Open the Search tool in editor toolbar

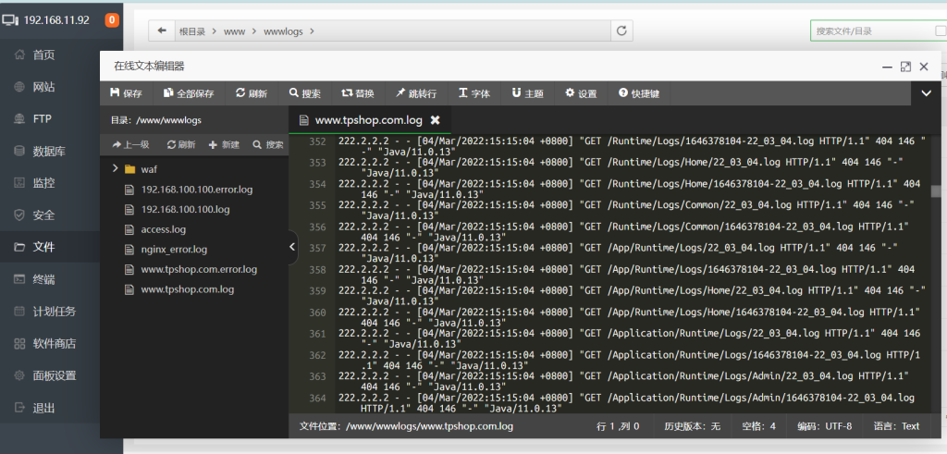pyautogui.click(x=304, y=93)
